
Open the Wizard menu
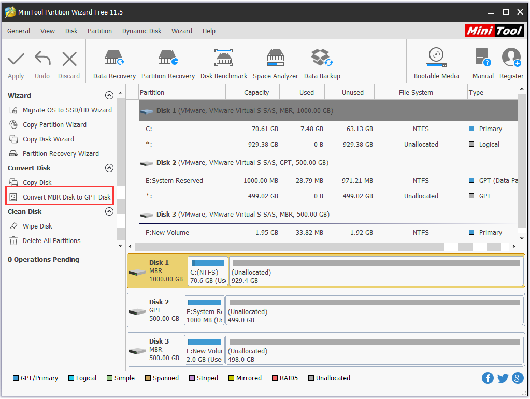pyautogui.click(x=182, y=31)
